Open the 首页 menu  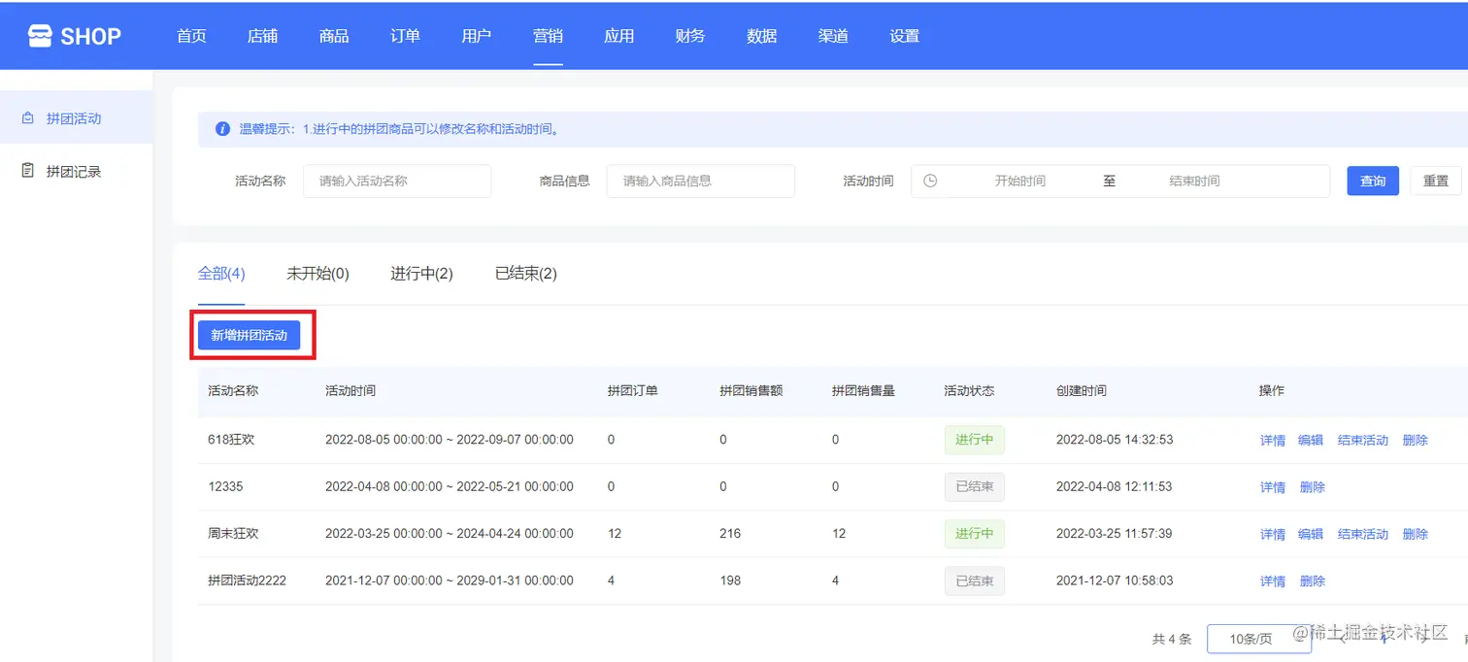coord(191,36)
